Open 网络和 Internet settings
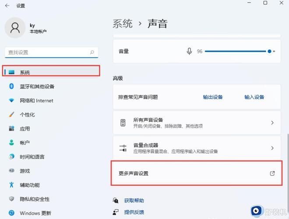 (36, 100)
